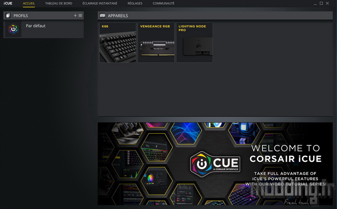Go to COMMUNAUTÉ tab
This screenshot has width=337, height=209.
tap(163, 3)
